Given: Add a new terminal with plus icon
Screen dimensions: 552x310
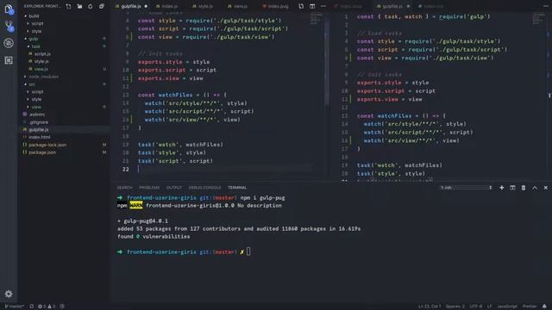Looking at the screenshot, I should tap(502, 188).
